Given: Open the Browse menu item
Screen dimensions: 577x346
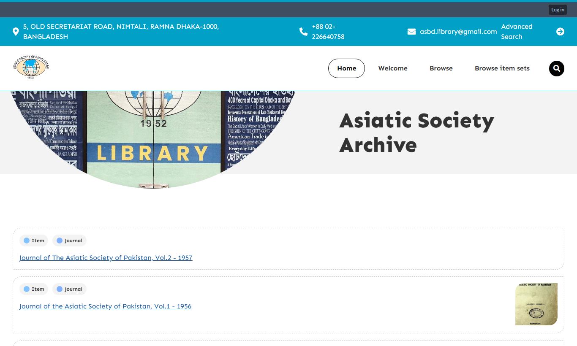Looking at the screenshot, I should [441, 68].
